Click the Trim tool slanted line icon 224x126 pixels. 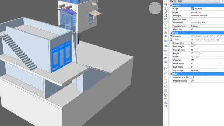166,55
